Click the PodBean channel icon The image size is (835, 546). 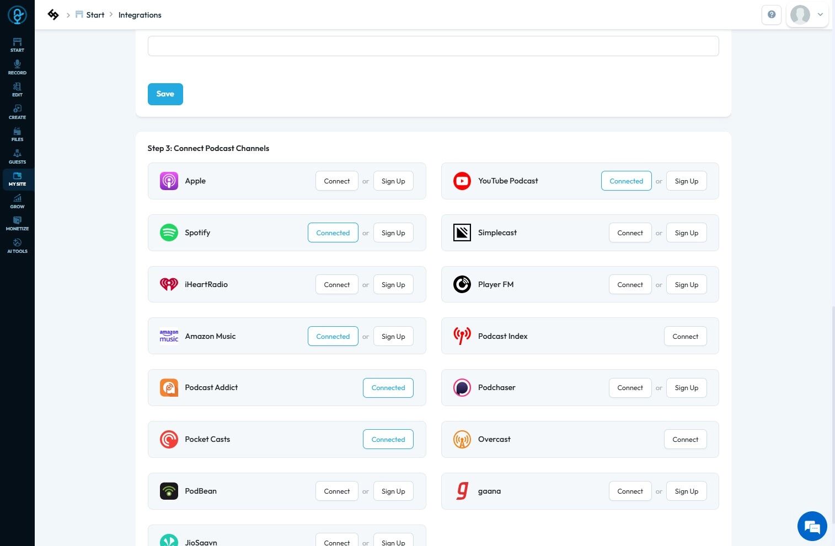click(169, 491)
